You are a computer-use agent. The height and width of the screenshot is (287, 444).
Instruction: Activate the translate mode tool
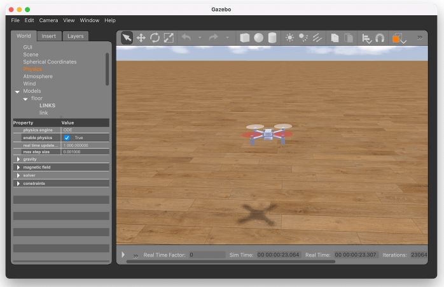pyautogui.click(x=141, y=37)
